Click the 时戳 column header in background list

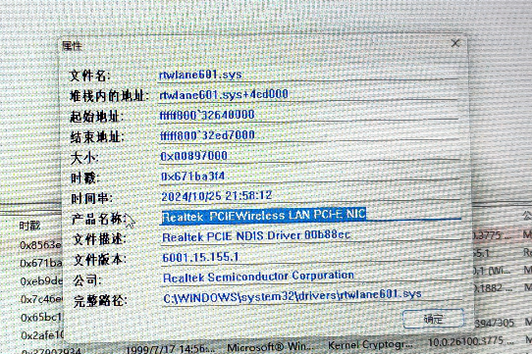pyautogui.click(x=29, y=226)
